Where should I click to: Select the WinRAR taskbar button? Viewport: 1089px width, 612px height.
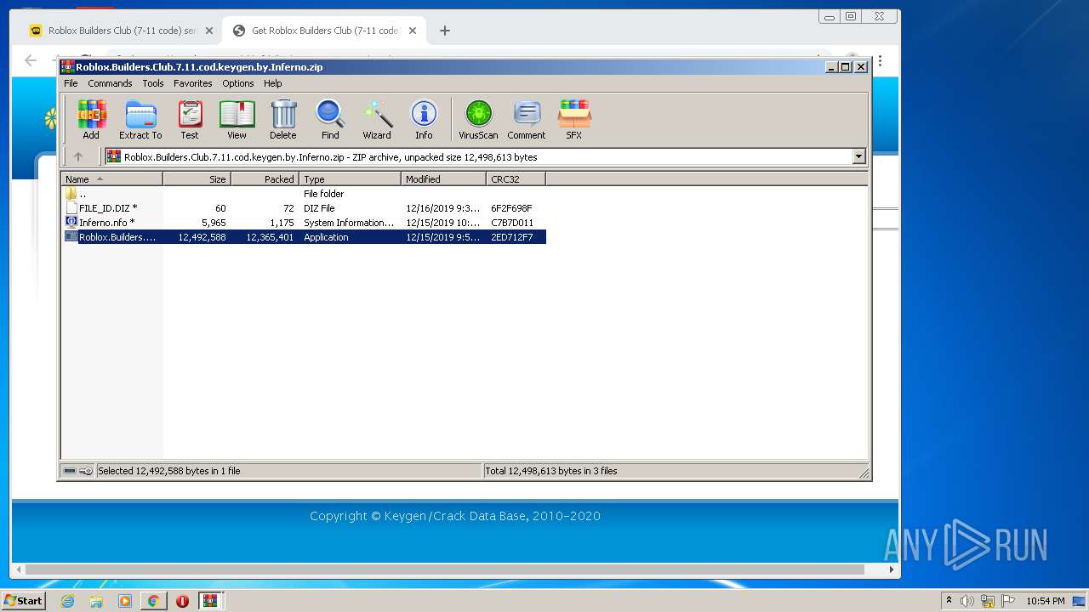210,601
